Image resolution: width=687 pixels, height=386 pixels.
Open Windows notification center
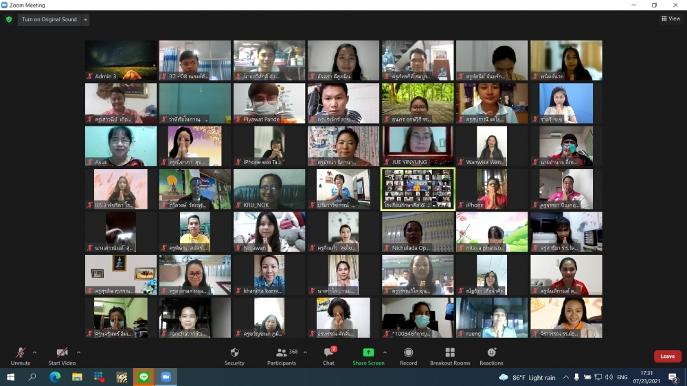click(x=673, y=378)
